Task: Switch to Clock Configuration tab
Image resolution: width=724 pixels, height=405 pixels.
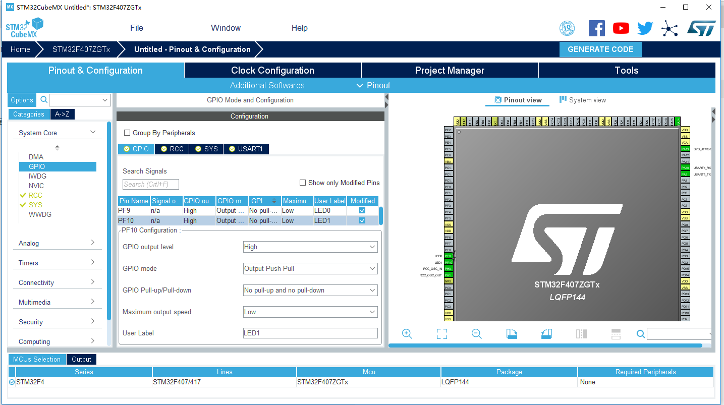Action: point(273,71)
